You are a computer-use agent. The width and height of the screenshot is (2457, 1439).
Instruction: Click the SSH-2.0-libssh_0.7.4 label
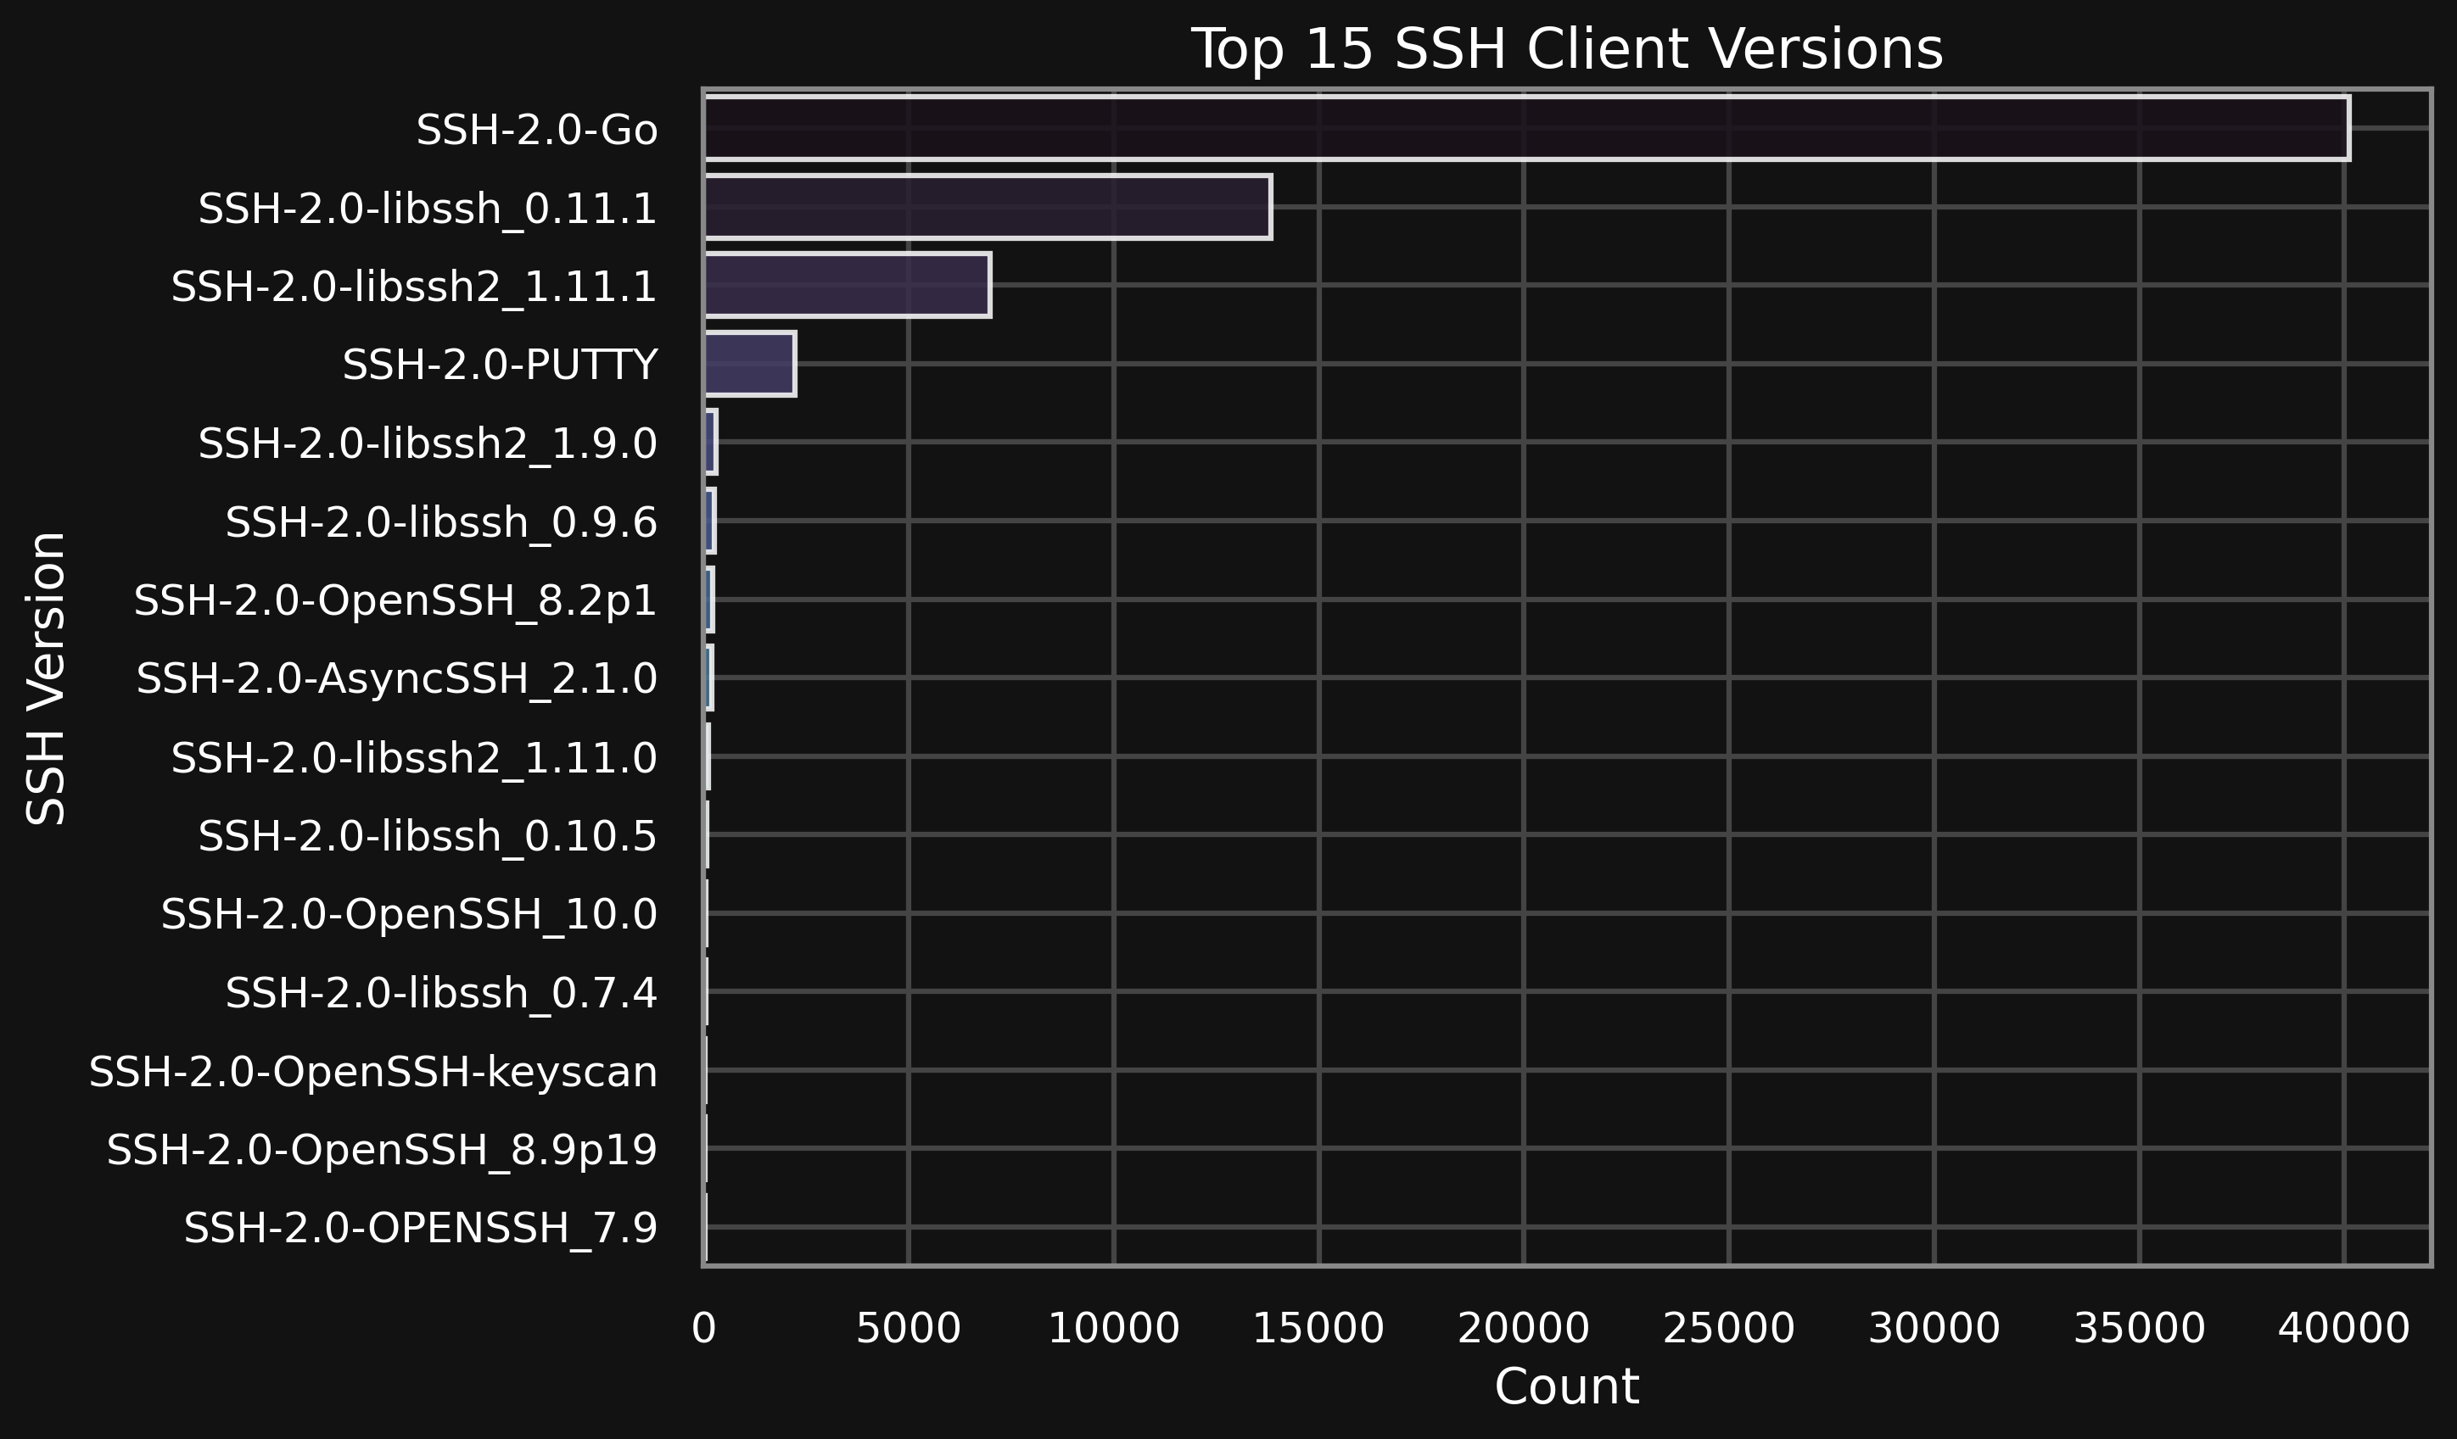tap(442, 993)
